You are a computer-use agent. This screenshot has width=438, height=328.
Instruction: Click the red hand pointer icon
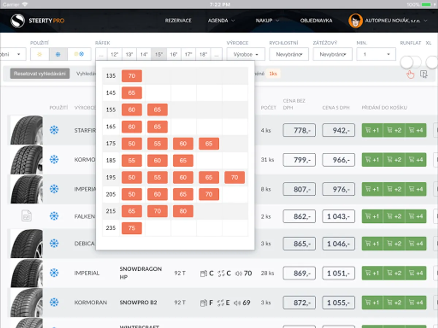coord(411,74)
